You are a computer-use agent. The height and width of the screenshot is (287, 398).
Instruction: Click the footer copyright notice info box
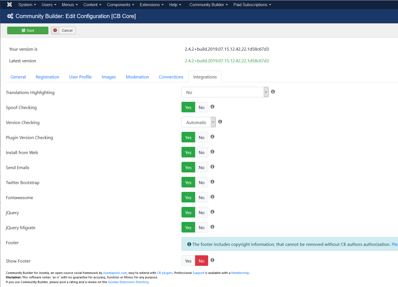pos(290,244)
